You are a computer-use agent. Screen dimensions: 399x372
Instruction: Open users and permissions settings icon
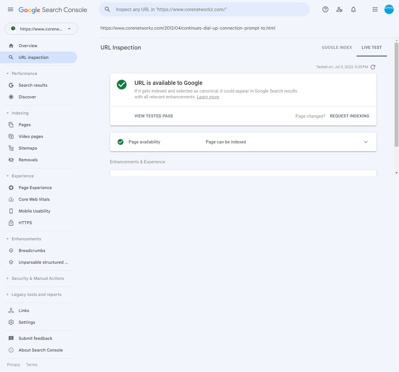click(x=339, y=9)
